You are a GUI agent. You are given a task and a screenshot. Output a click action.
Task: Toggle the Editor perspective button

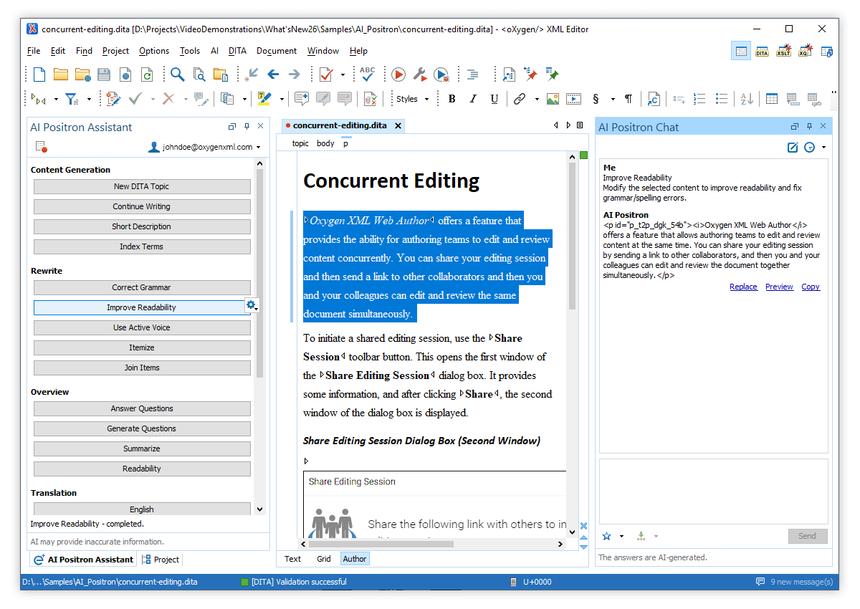click(x=741, y=52)
